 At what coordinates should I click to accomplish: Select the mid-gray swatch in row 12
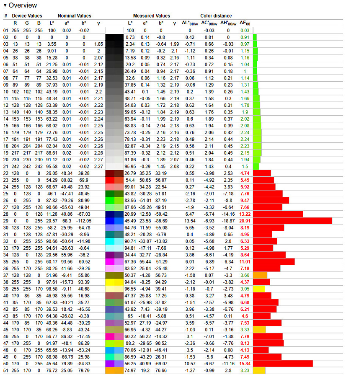pos(114,105)
